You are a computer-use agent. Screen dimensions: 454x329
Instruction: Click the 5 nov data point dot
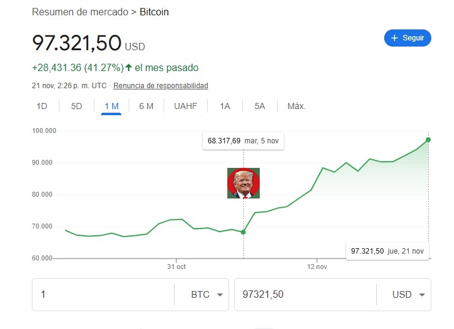[243, 232]
